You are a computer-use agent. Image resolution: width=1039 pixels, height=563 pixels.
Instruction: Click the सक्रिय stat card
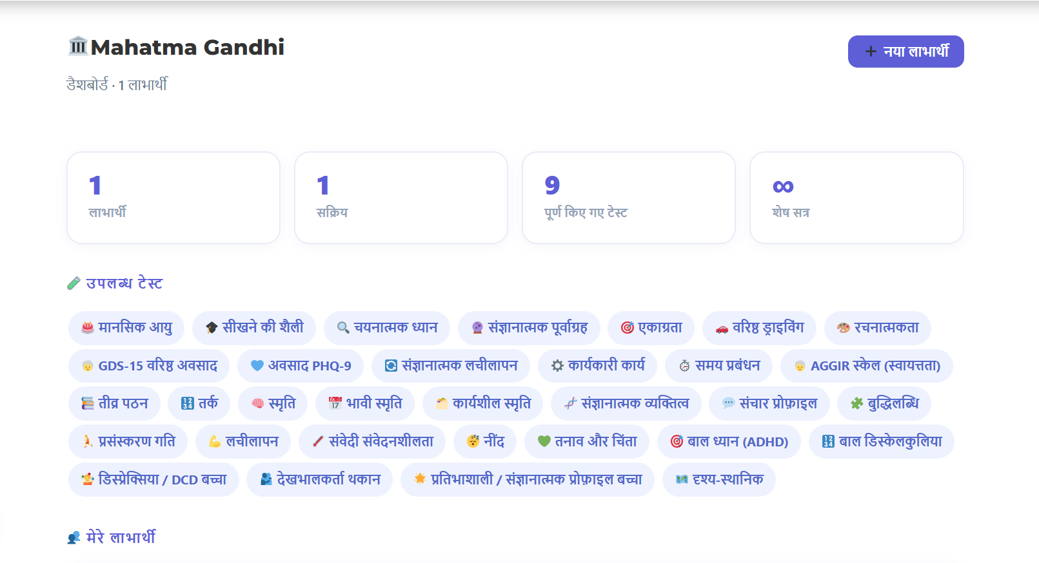[401, 198]
